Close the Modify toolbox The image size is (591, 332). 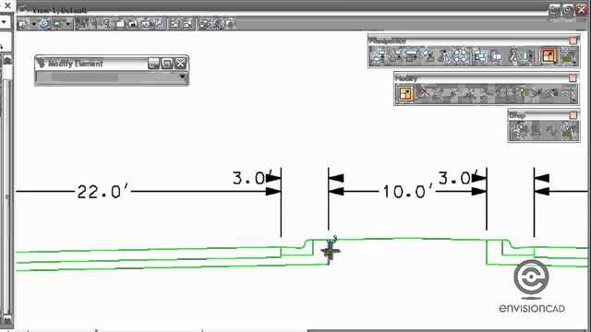tap(573, 77)
